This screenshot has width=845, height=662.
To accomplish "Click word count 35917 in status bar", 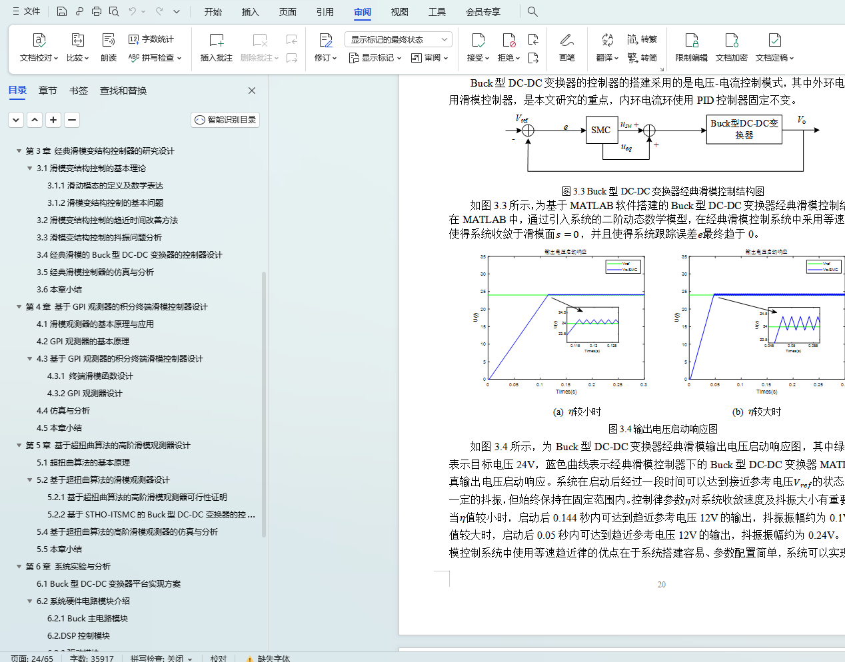I will [92, 659].
